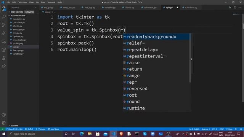Start Live Share from status bar
The width and height of the screenshot is (244, 137).
click(x=53, y=129)
